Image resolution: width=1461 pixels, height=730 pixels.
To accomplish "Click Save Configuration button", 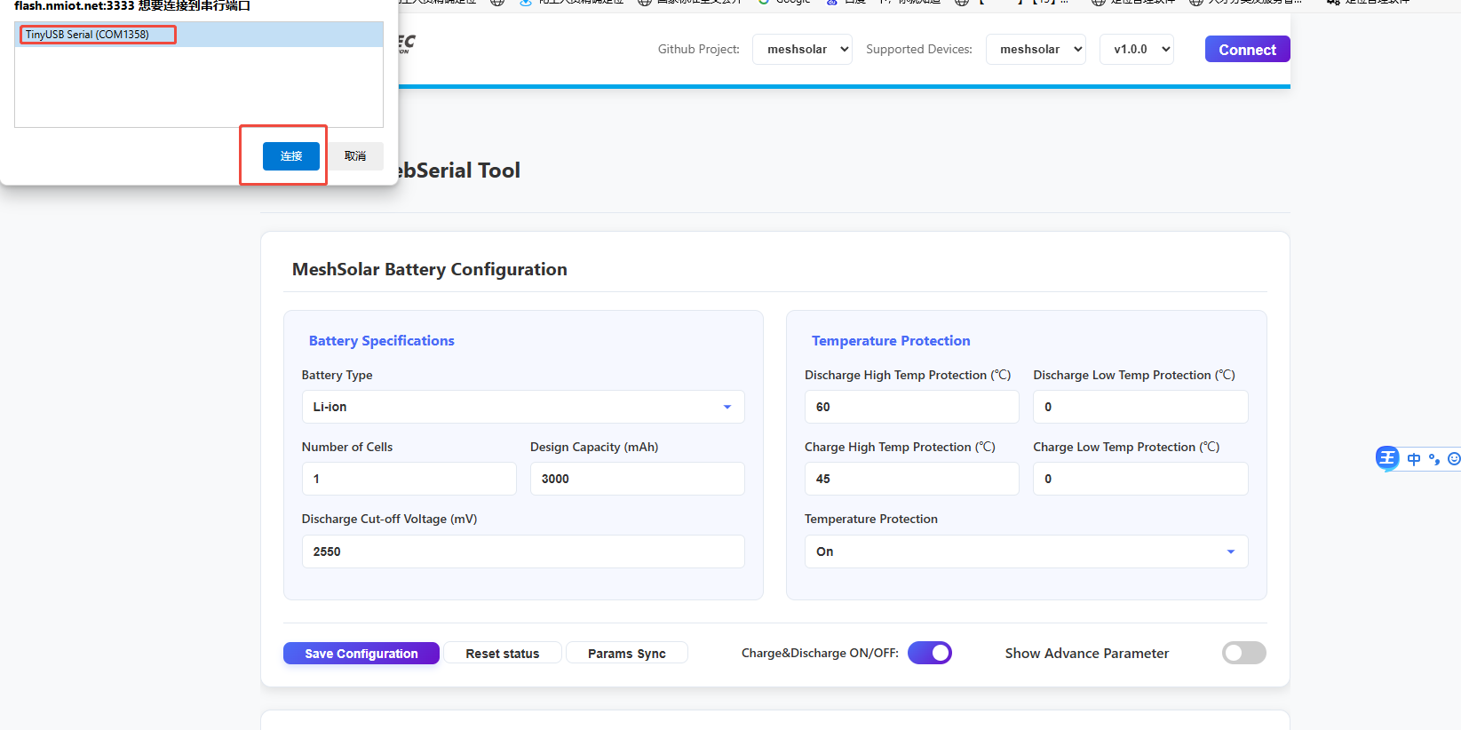I will click(361, 654).
